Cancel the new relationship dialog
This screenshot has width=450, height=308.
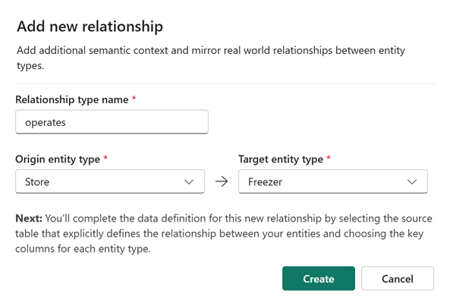click(398, 278)
